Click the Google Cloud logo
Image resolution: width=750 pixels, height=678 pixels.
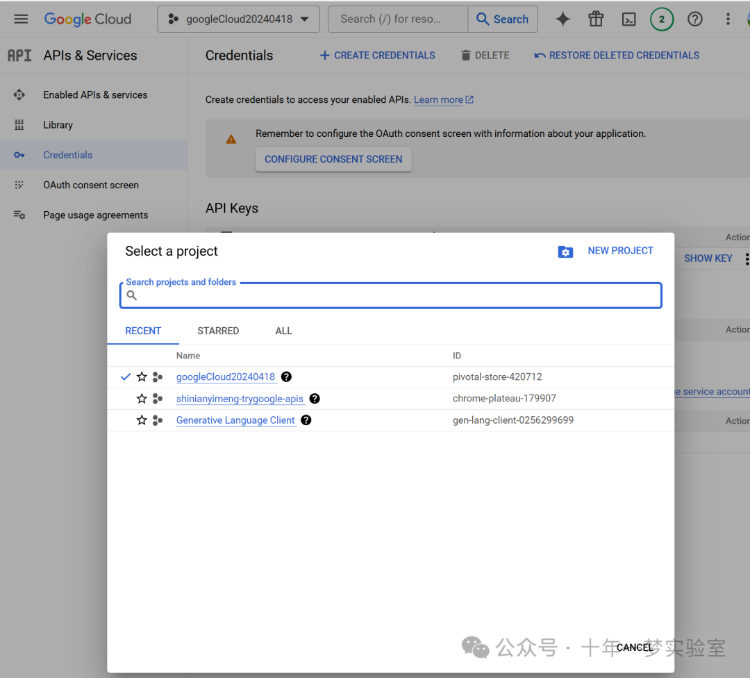click(87, 19)
